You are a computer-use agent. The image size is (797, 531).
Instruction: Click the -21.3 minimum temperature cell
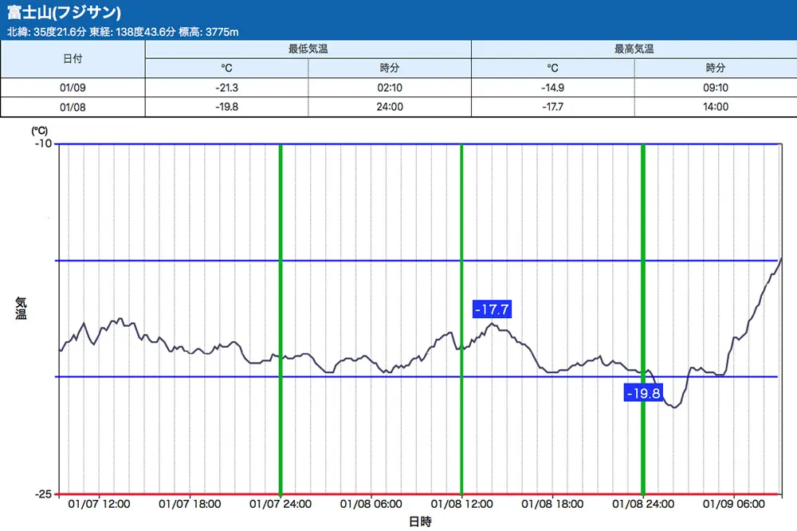[226, 88]
